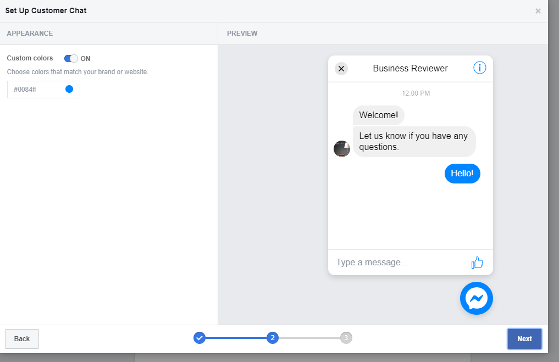Click the blue Hello! message bubble
The height and width of the screenshot is (362, 559).
(462, 174)
